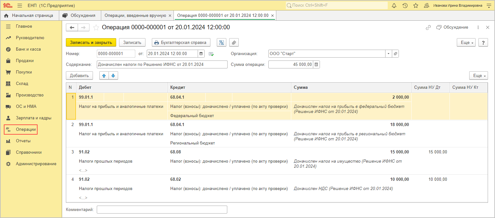Open the service settings menu icon
Image resolution: width=495 pixels, height=218 pixels.
pyautogui.click(x=489, y=5)
